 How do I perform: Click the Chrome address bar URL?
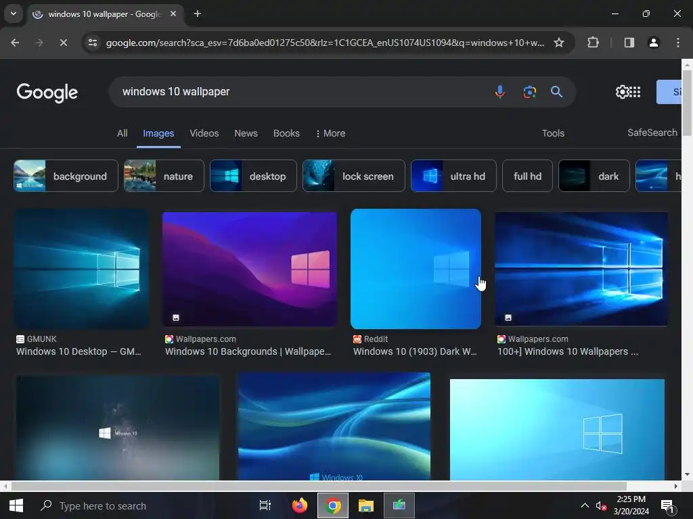click(x=325, y=43)
